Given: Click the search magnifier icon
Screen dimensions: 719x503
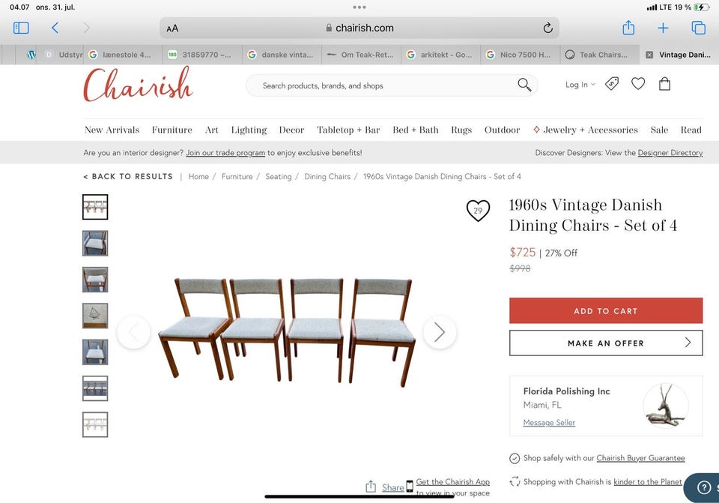Looking at the screenshot, I should (x=524, y=85).
